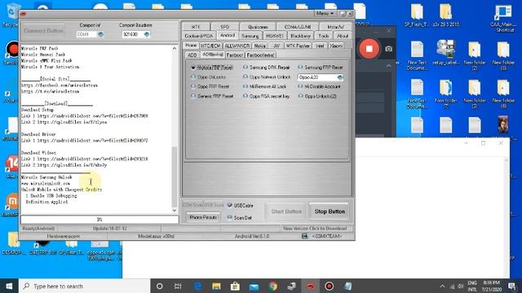Click the progress bar showing percent
Viewport: 522px width, 293px height.
[x=100, y=220]
